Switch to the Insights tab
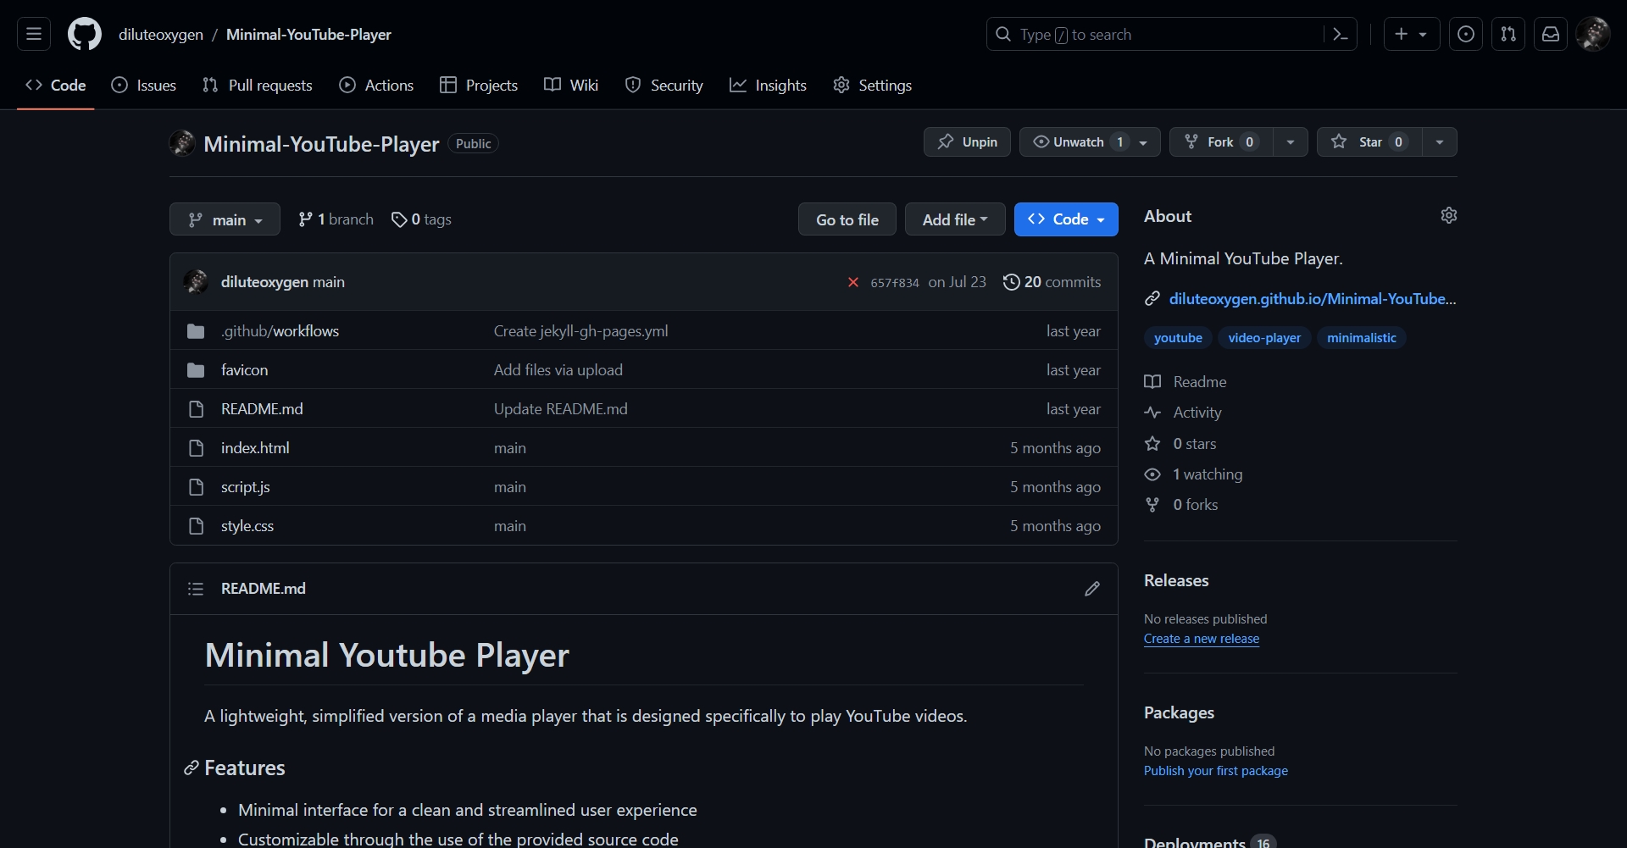This screenshot has height=848, width=1627. coord(768,85)
